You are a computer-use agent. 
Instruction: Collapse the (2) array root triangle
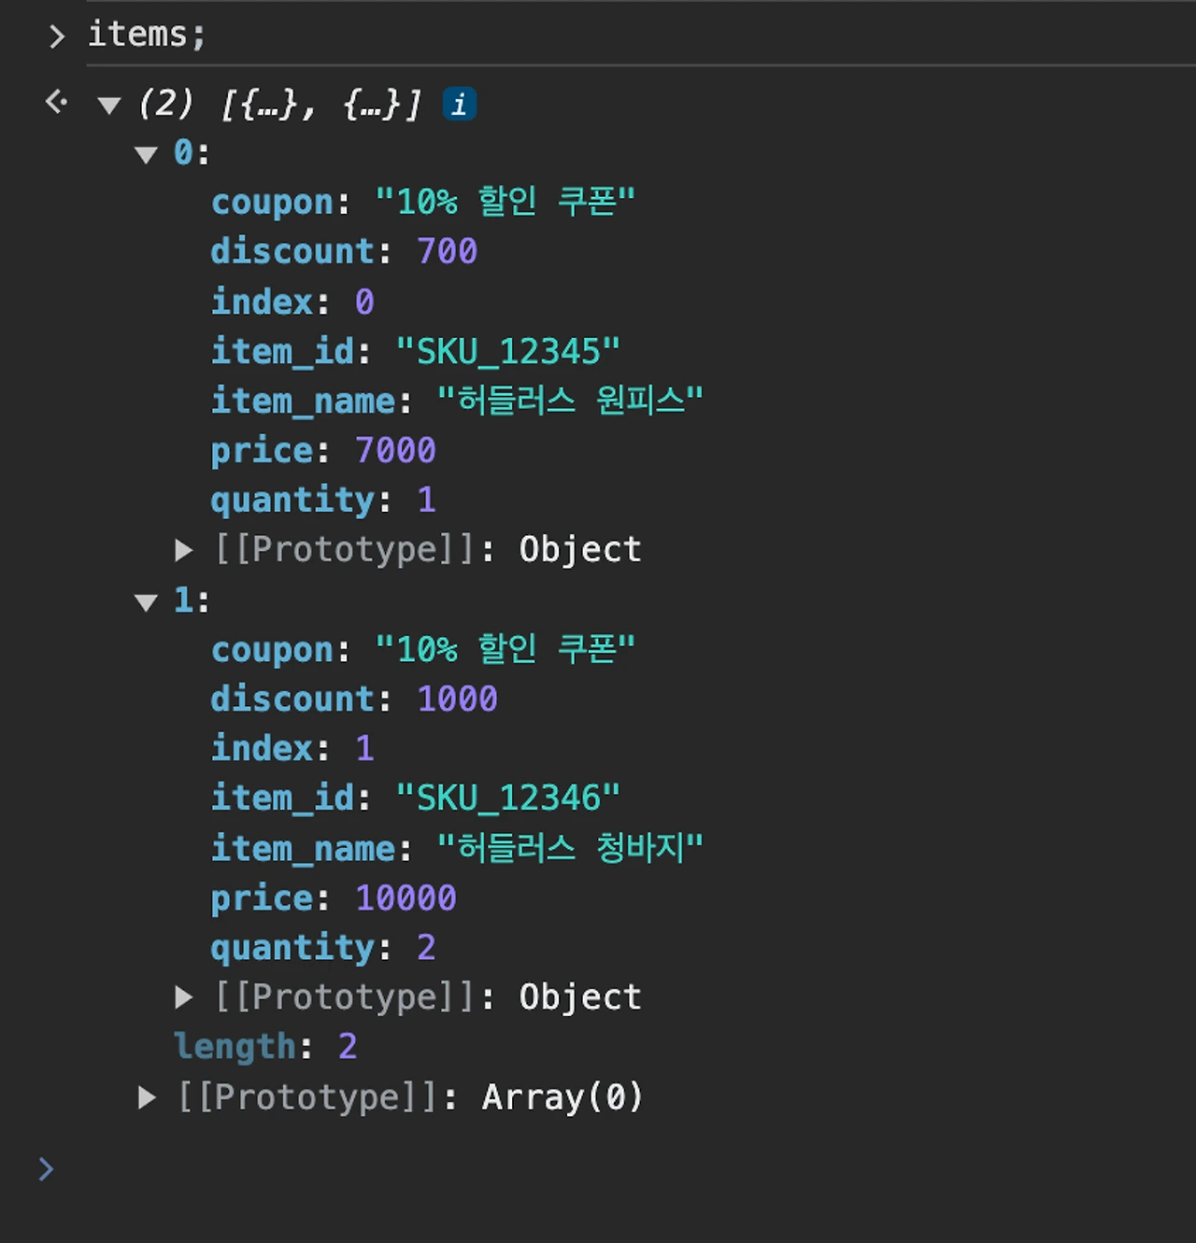pyautogui.click(x=109, y=106)
